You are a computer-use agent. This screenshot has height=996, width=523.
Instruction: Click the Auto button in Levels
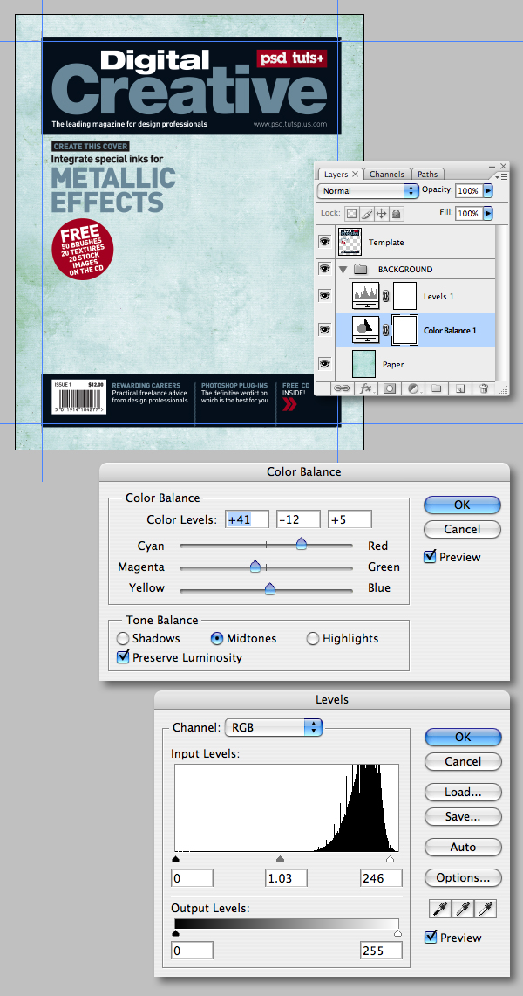coord(463,847)
